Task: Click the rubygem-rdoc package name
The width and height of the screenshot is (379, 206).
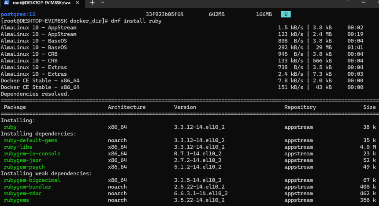Action: [x=23, y=193]
